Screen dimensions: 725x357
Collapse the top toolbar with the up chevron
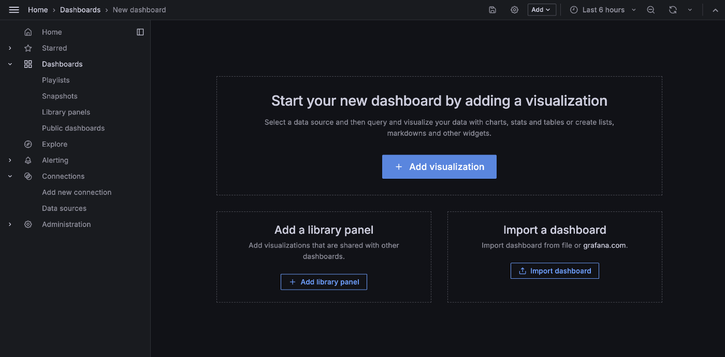715,10
